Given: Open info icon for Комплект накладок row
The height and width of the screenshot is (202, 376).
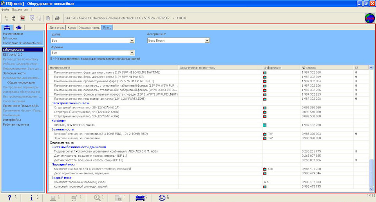Looking at the screenshot, I should click(x=264, y=169).
